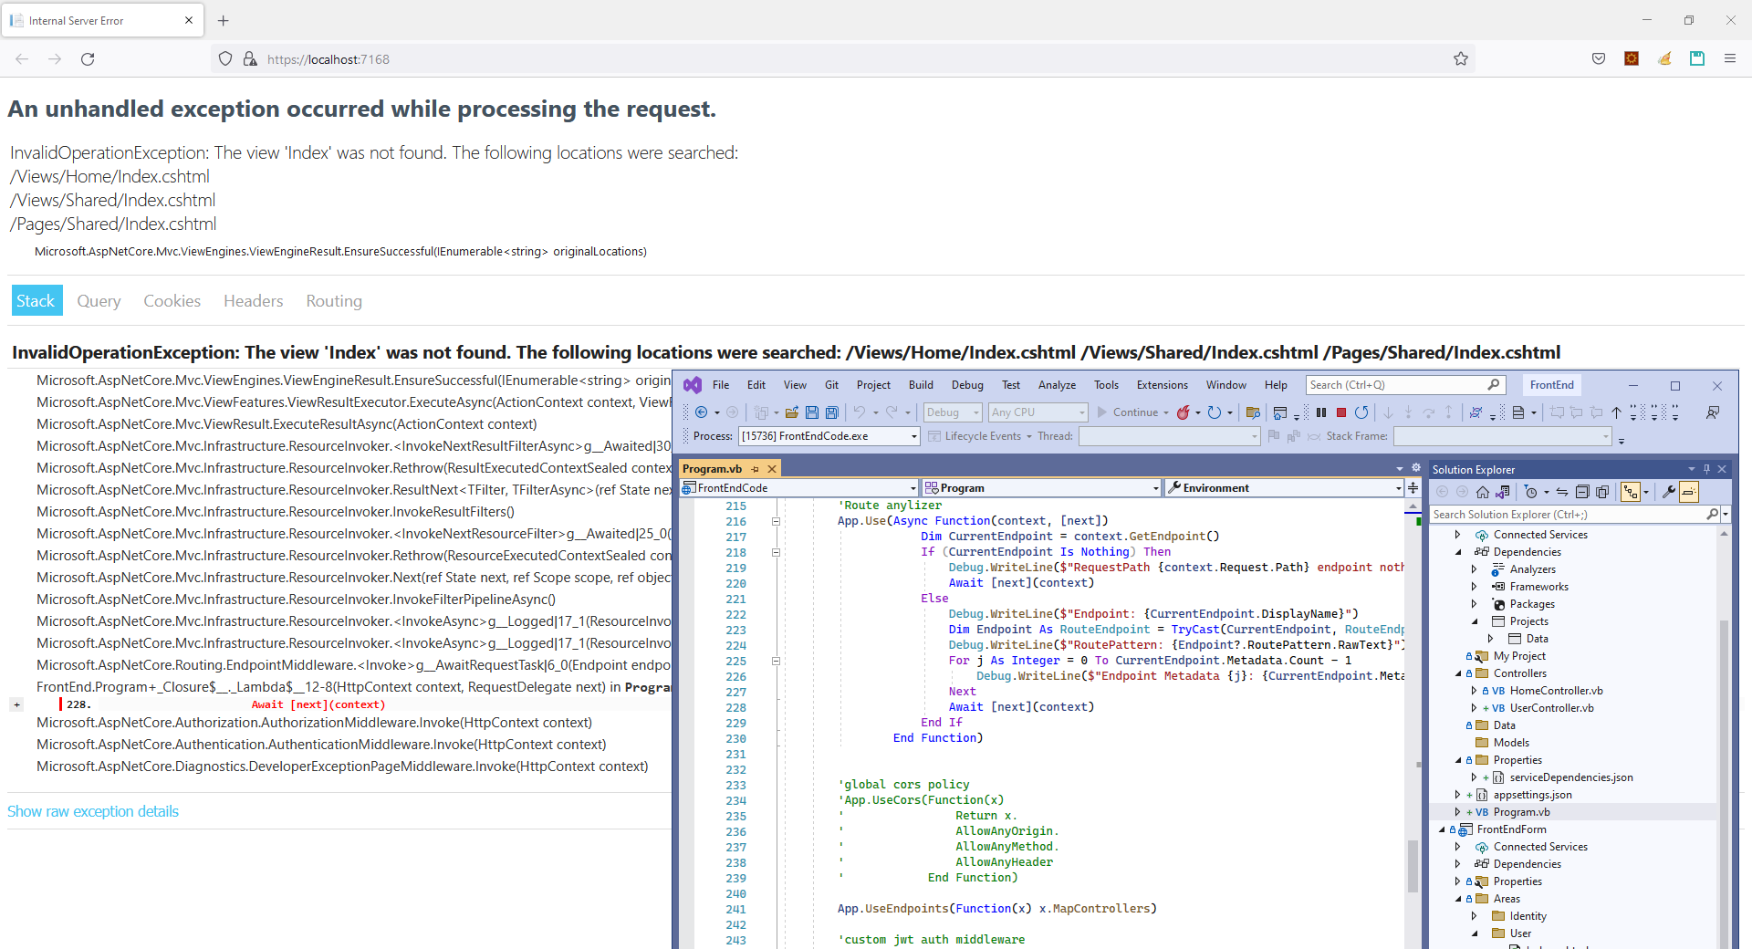The height and width of the screenshot is (949, 1752).
Task: Toggle the Solution Explorer view-mode button
Action: [x=1631, y=492]
